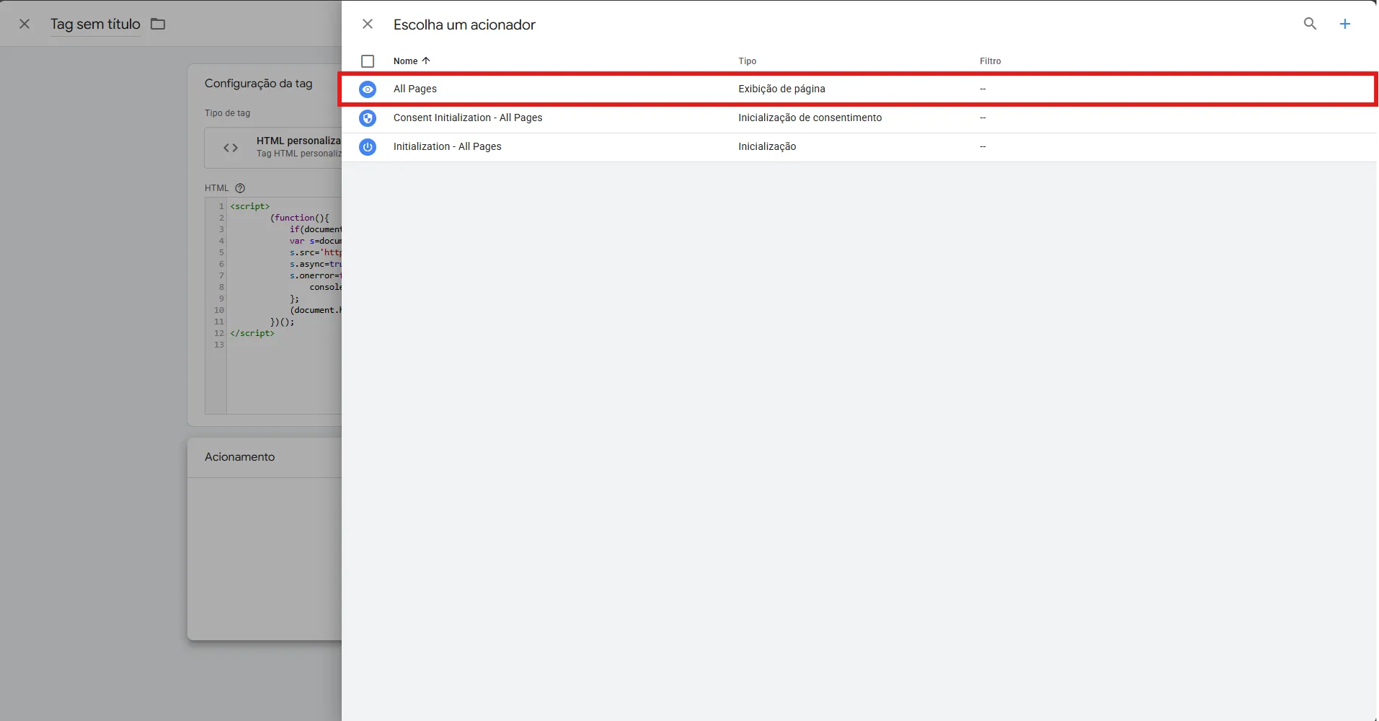This screenshot has width=1379, height=721.
Task: Edit the Tag sem título name
Action: tap(95, 24)
